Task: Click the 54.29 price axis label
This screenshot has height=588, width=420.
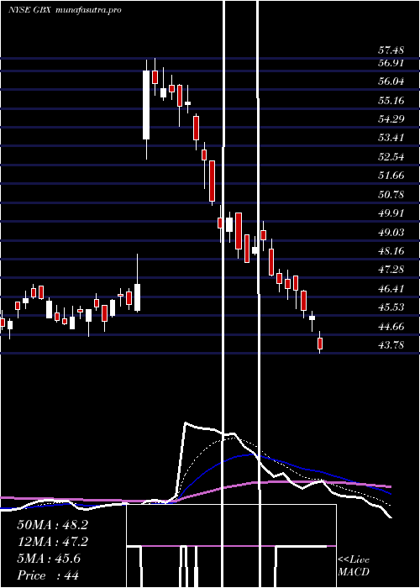Action: pyautogui.click(x=391, y=119)
